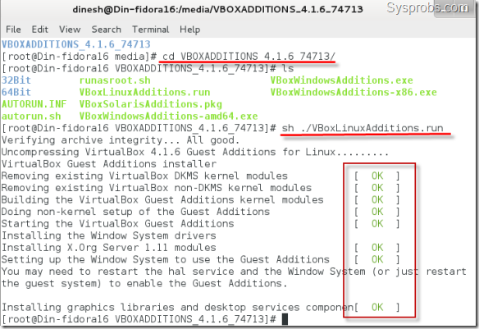Click the VBoxLinuxAdditions.run file name
The width and height of the screenshot is (479, 329).
point(145,92)
